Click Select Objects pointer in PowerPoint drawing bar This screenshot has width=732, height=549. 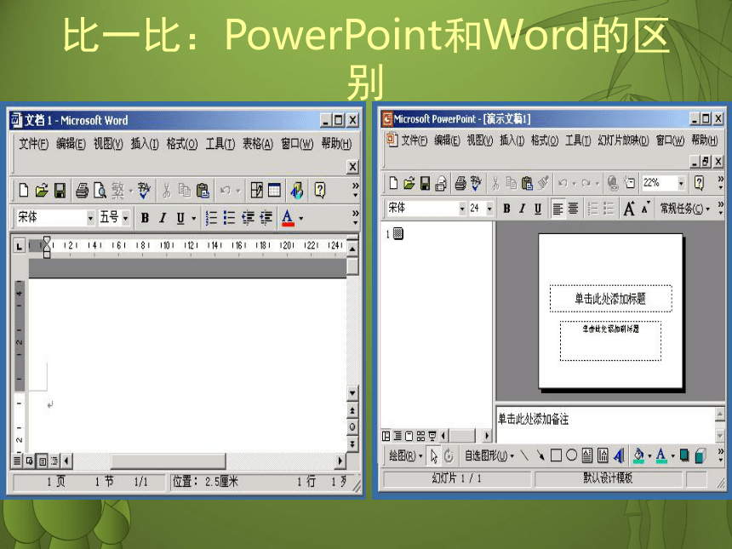coord(434,455)
